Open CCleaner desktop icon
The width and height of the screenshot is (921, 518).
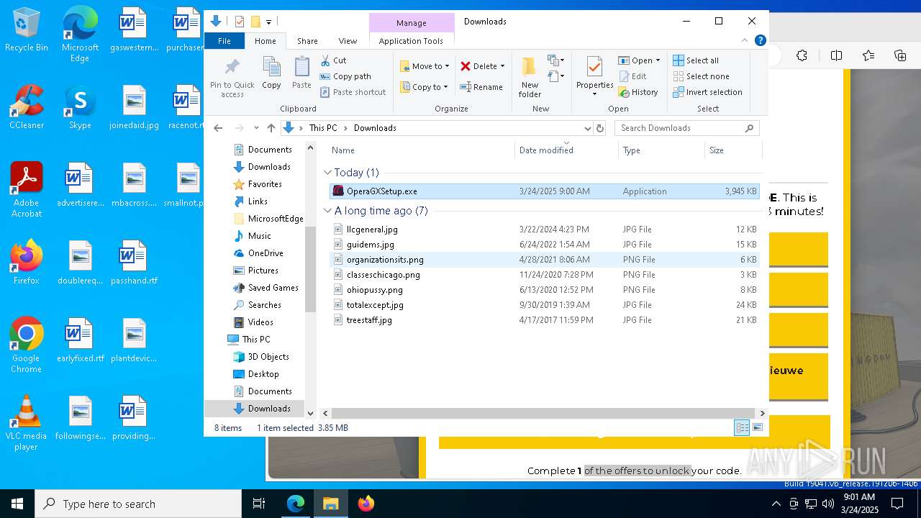tap(27, 108)
